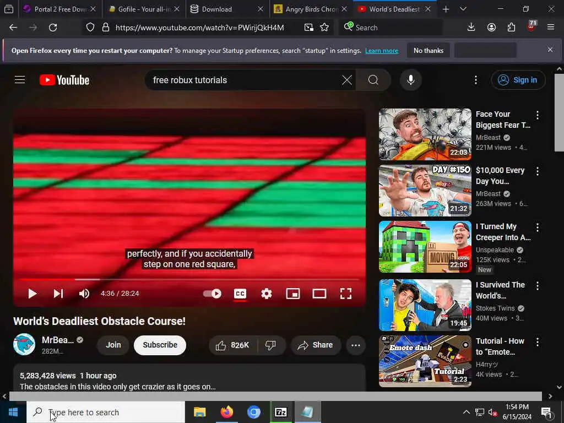Open File Explorer from taskbar
This screenshot has width=564, height=423.
(x=199, y=412)
